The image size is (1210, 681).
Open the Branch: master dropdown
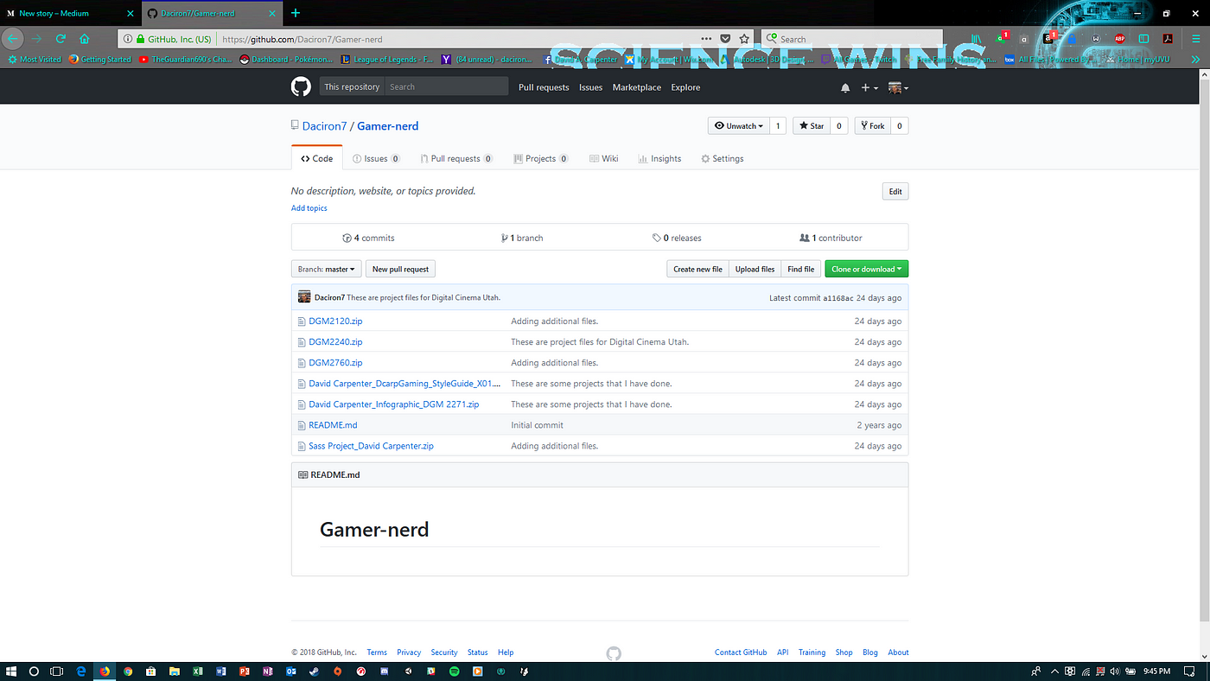point(327,269)
